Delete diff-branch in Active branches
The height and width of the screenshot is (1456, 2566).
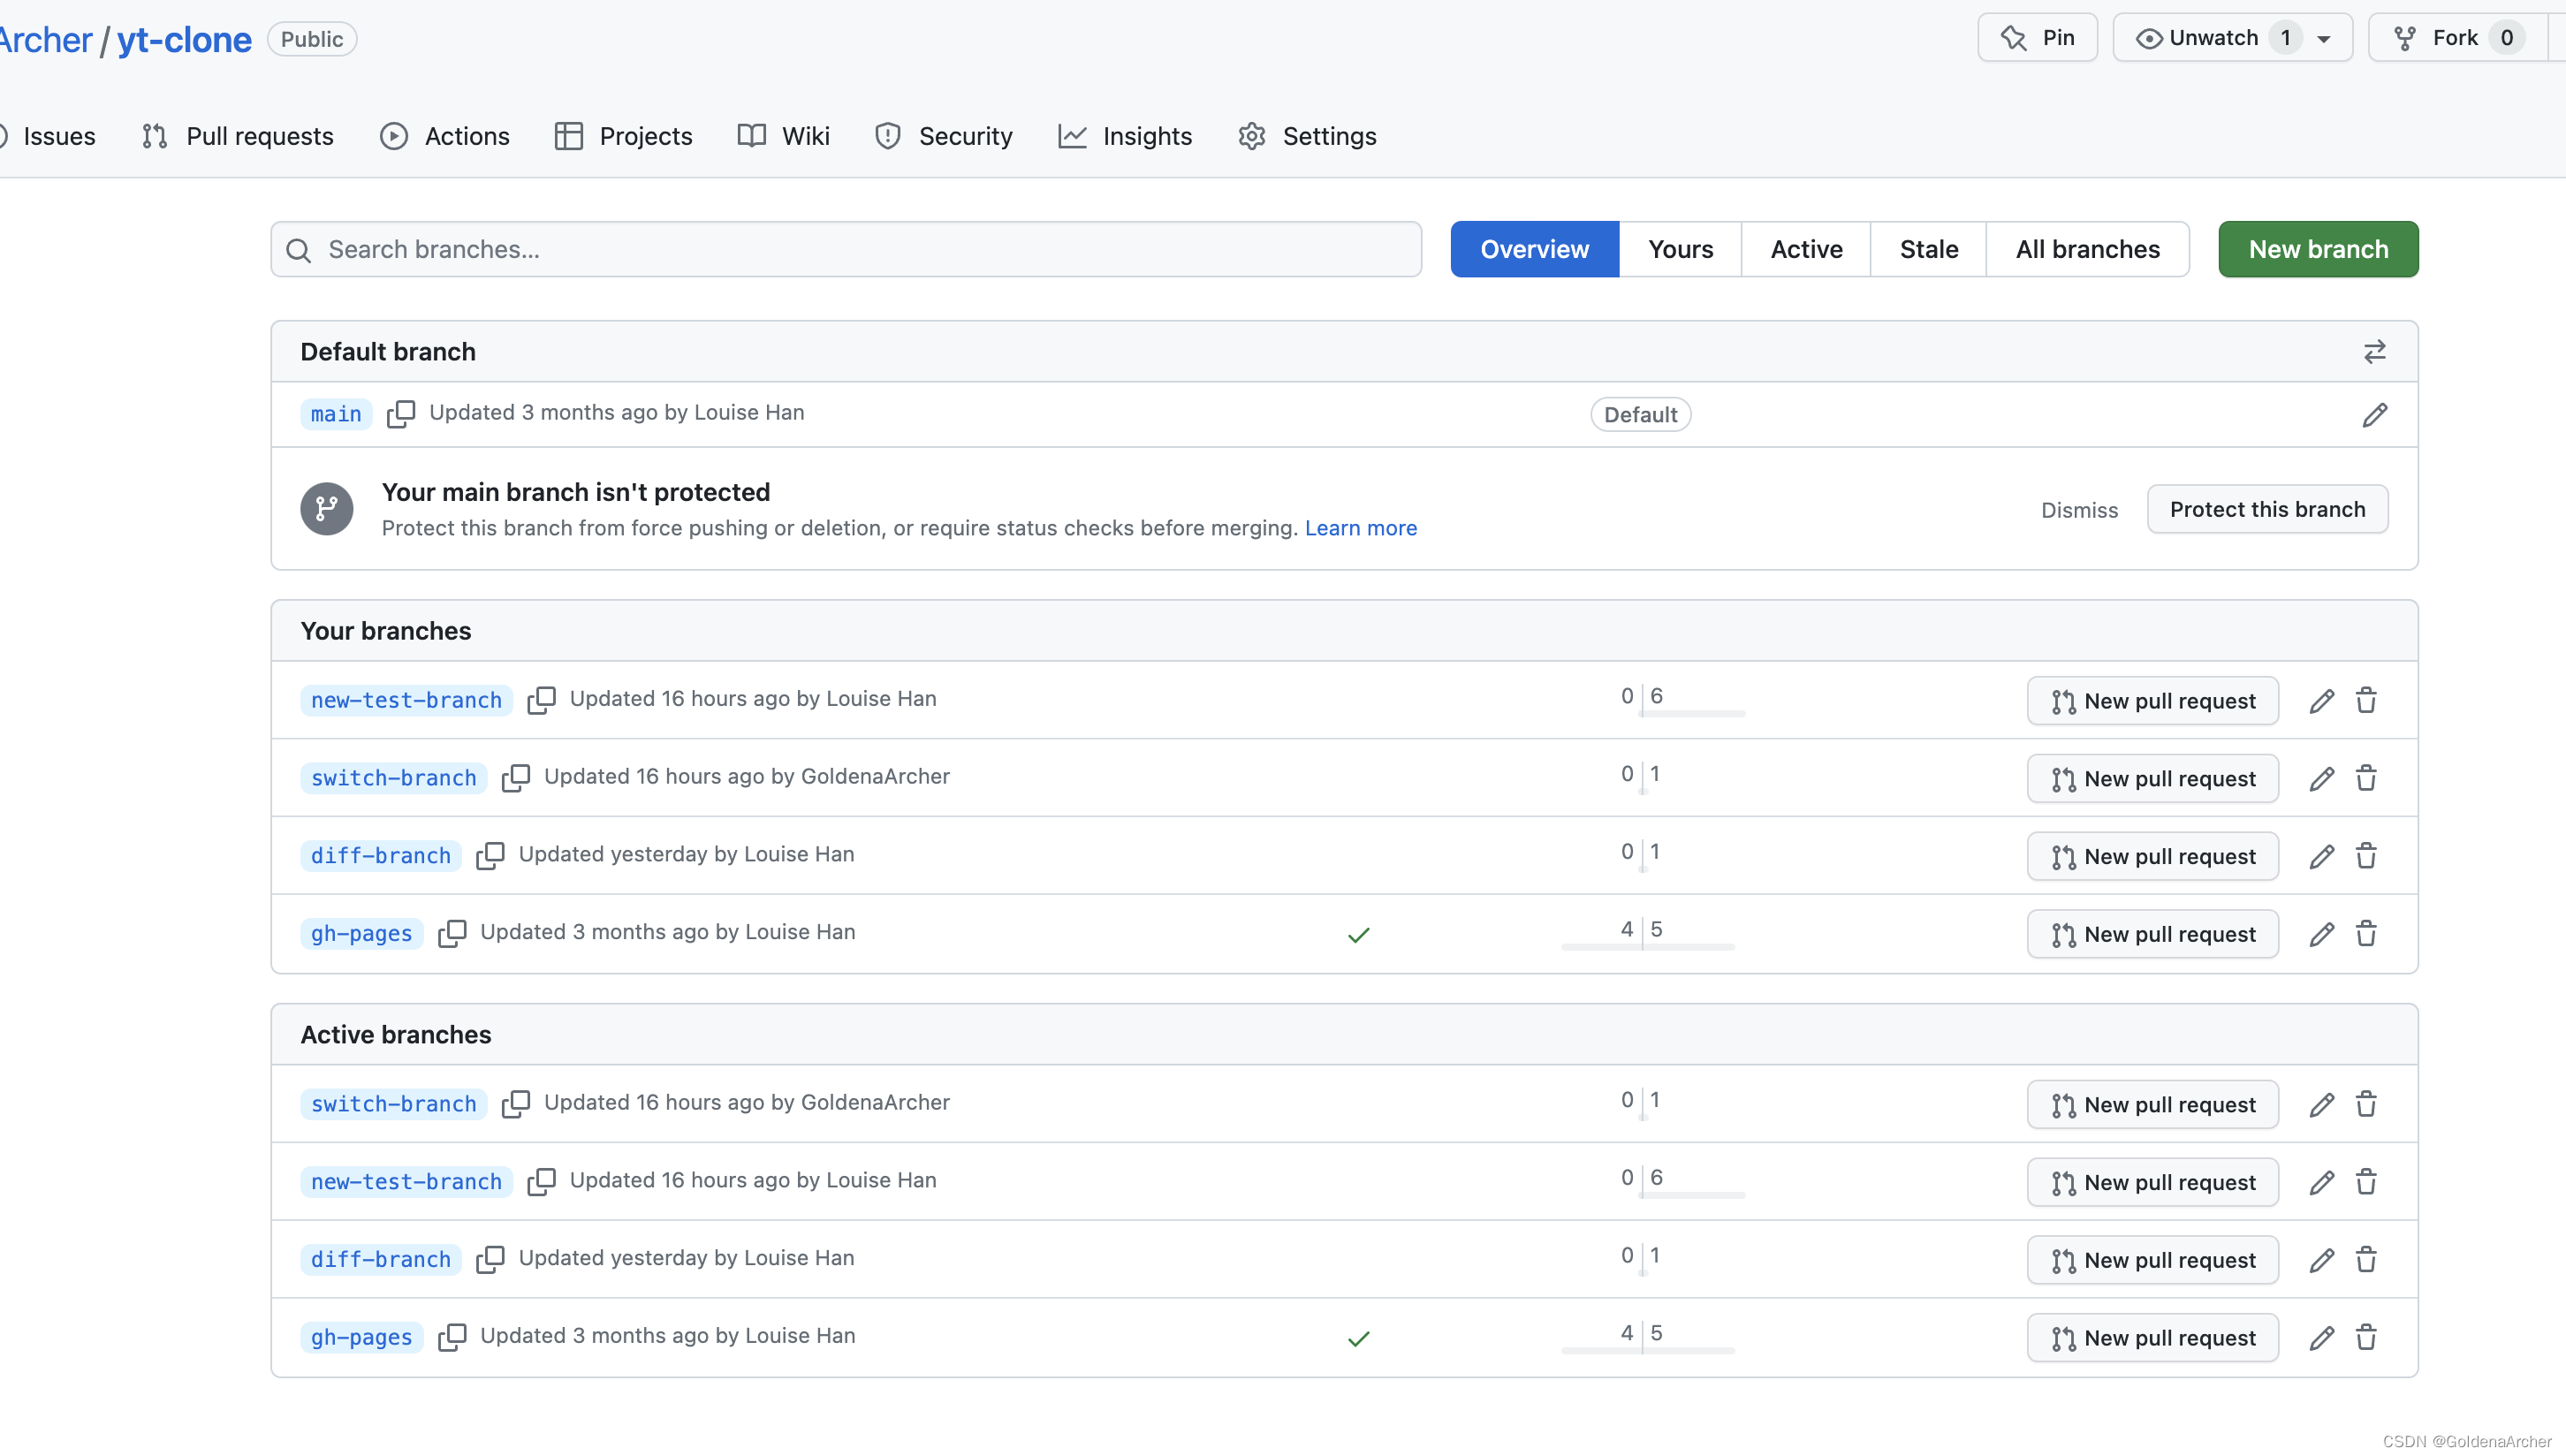click(x=2366, y=1260)
